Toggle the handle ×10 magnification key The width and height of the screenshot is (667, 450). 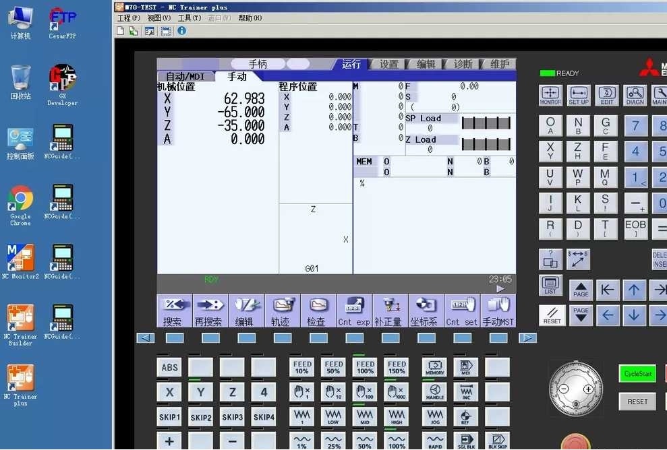333,392
